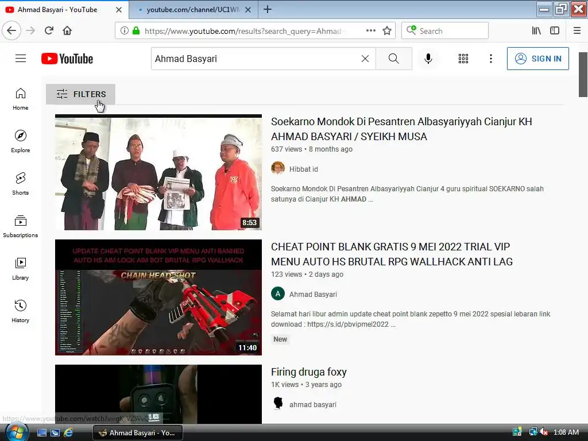This screenshot has height=441, width=588.
Task: Click Show Desktop in quick launch
Action: click(42, 433)
